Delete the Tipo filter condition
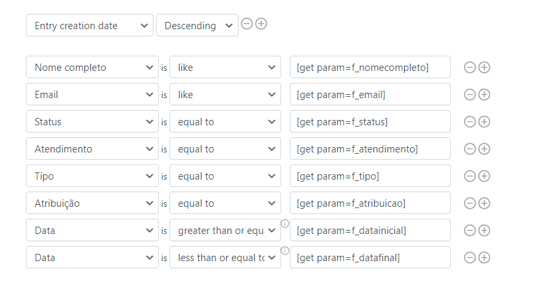 click(x=469, y=176)
